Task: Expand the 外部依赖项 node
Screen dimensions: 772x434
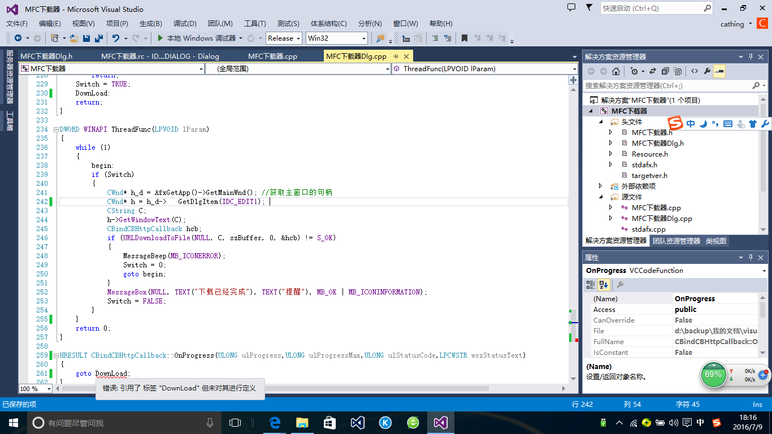Action: coord(601,186)
